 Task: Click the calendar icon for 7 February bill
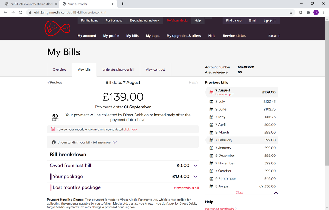pos(211,140)
